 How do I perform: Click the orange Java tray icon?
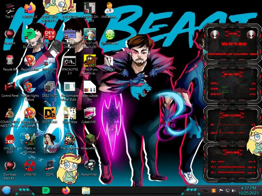coord(214,190)
